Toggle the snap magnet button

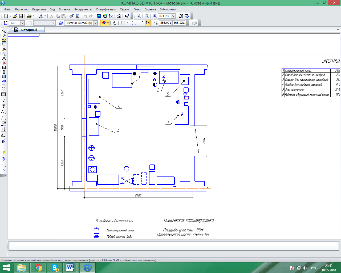tap(104, 23)
